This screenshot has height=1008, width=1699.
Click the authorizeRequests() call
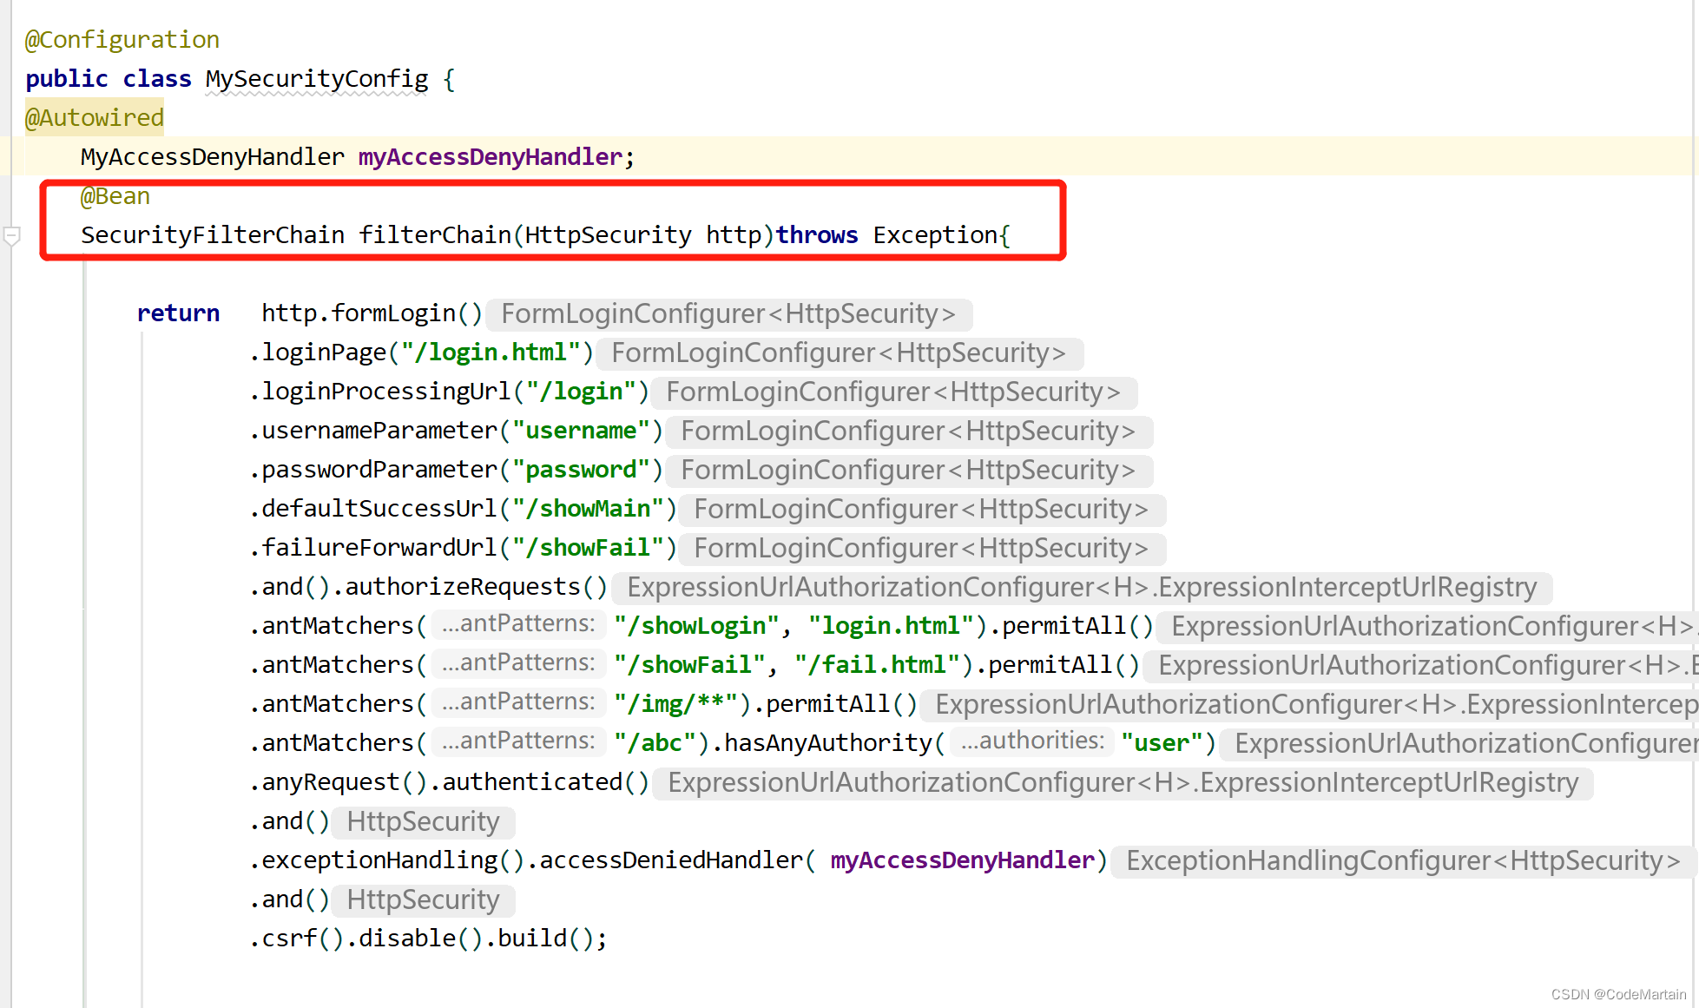(x=477, y=587)
